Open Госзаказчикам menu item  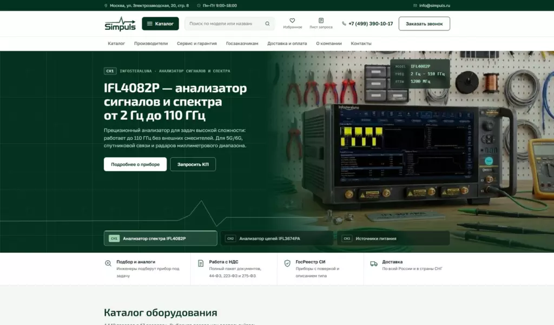[x=242, y=43]
